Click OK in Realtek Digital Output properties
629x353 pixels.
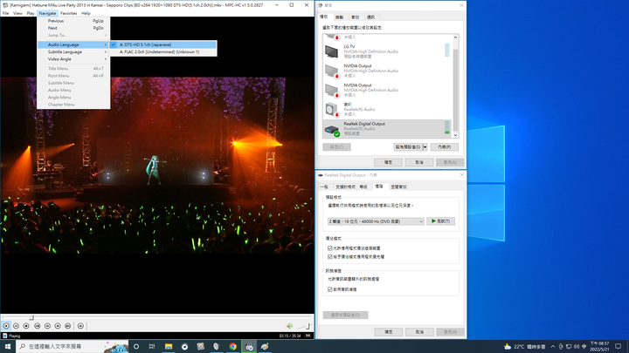pos(388,332)
